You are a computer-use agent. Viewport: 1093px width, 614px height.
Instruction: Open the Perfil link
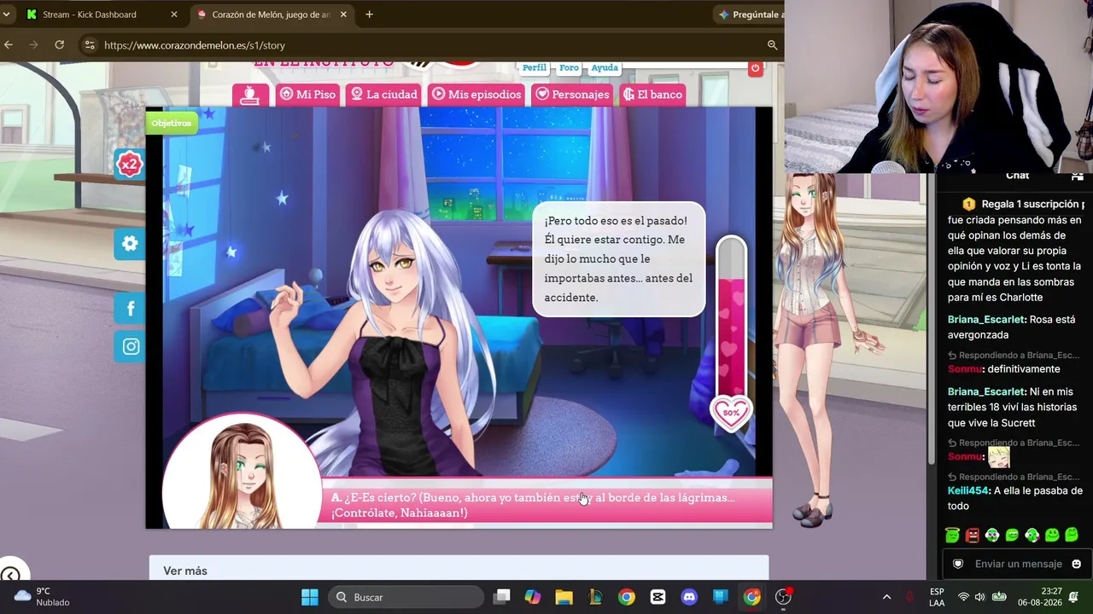click(x=535, y=67)
